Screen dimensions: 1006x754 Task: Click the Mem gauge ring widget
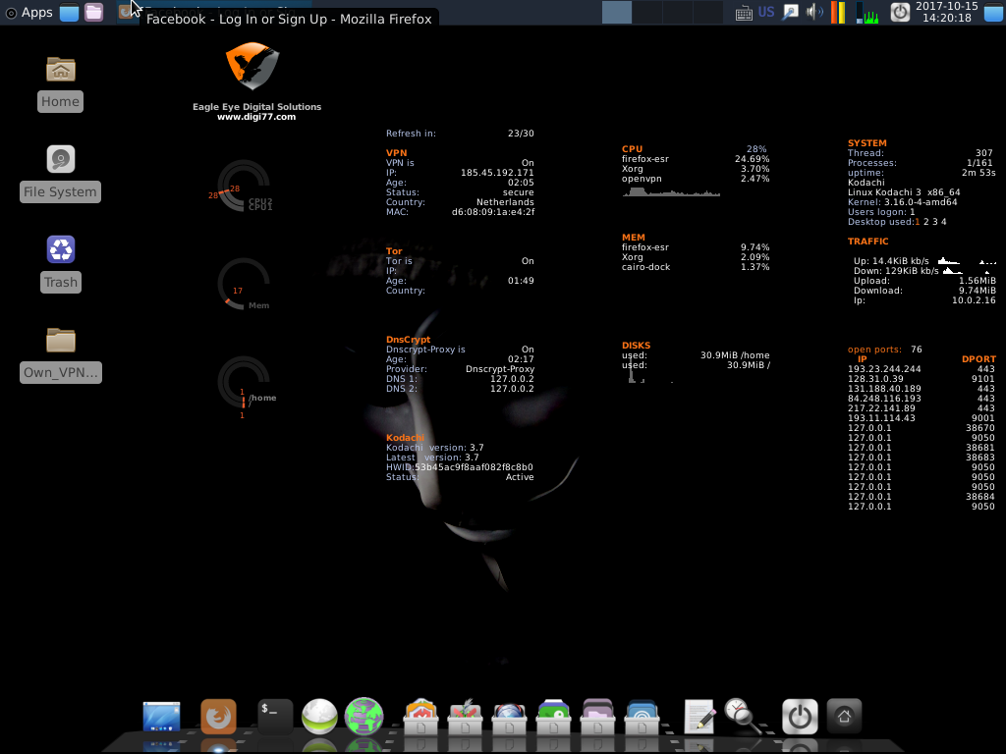(244, 284)
